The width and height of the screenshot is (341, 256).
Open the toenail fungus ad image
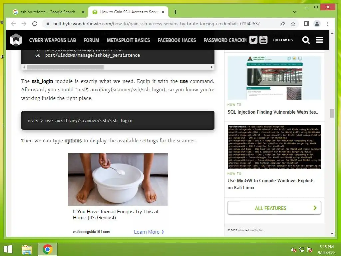118,179
